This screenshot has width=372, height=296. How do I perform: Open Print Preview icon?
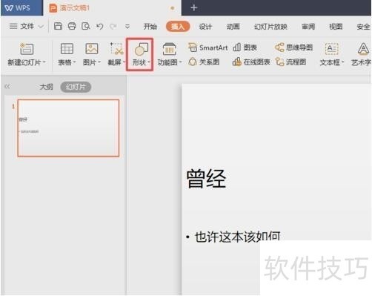click(x=86, y=26)
